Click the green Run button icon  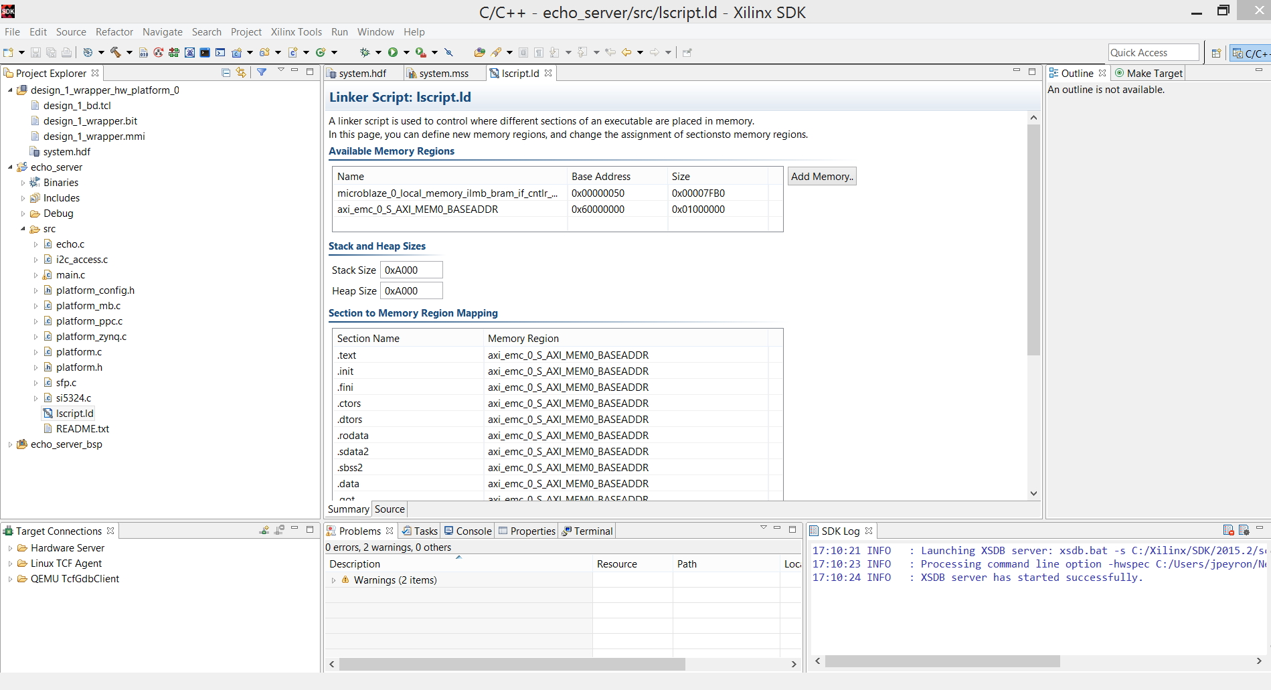coord(393,52)
